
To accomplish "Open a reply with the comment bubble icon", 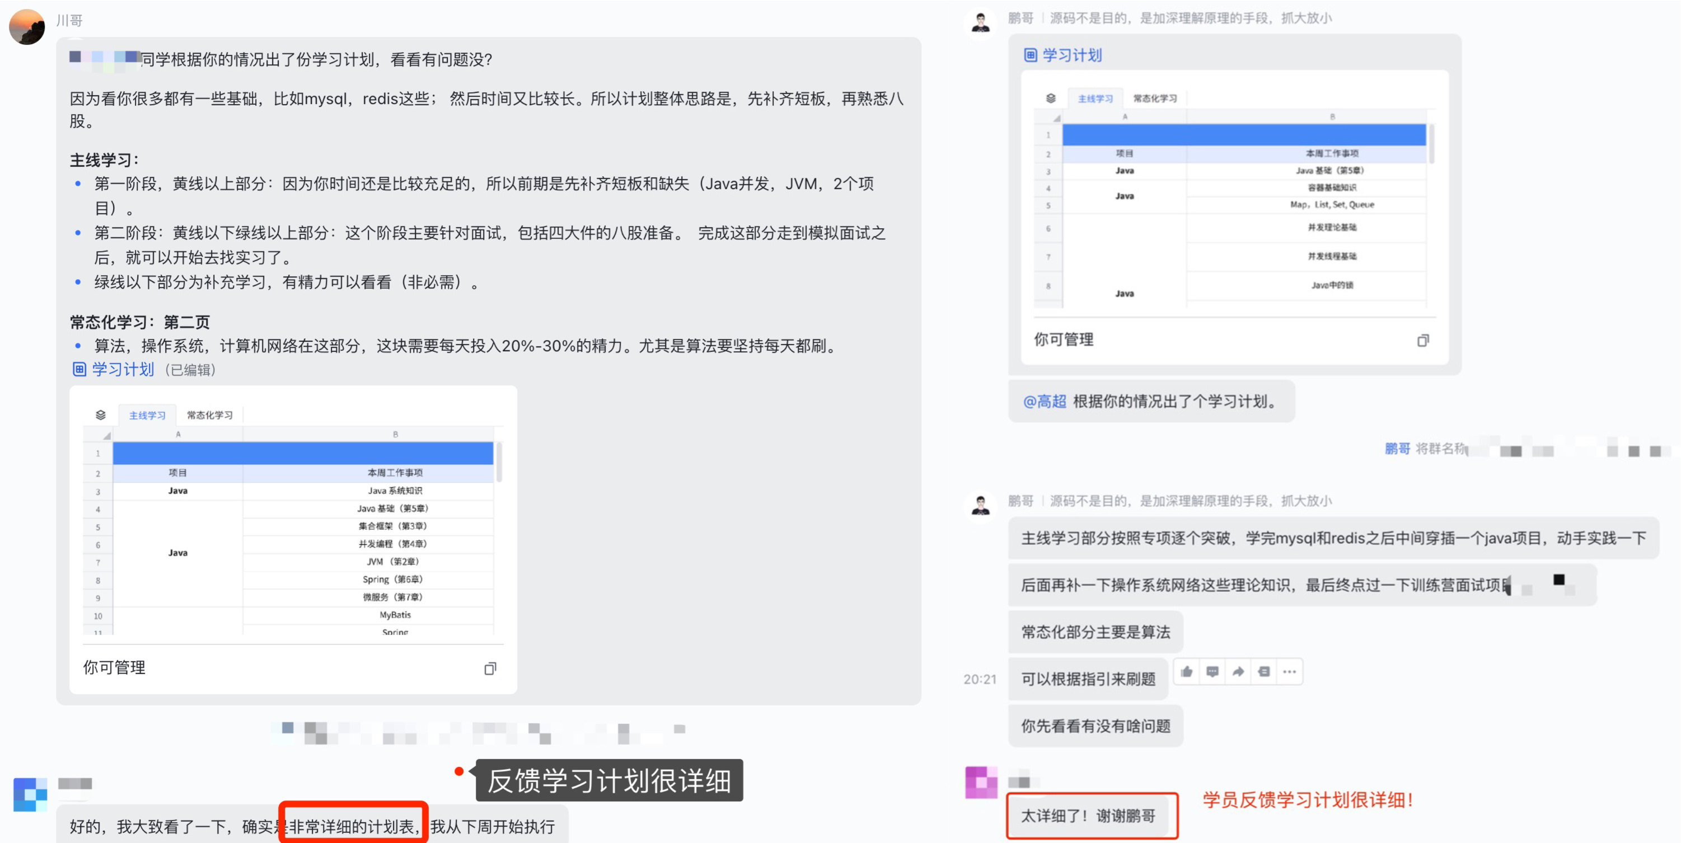I will [1212, 671].
